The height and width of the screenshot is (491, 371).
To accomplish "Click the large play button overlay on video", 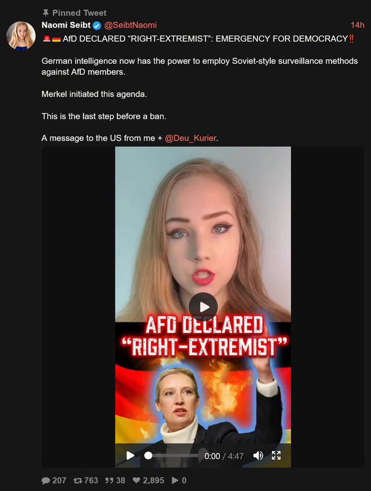I will coord(203,307).
